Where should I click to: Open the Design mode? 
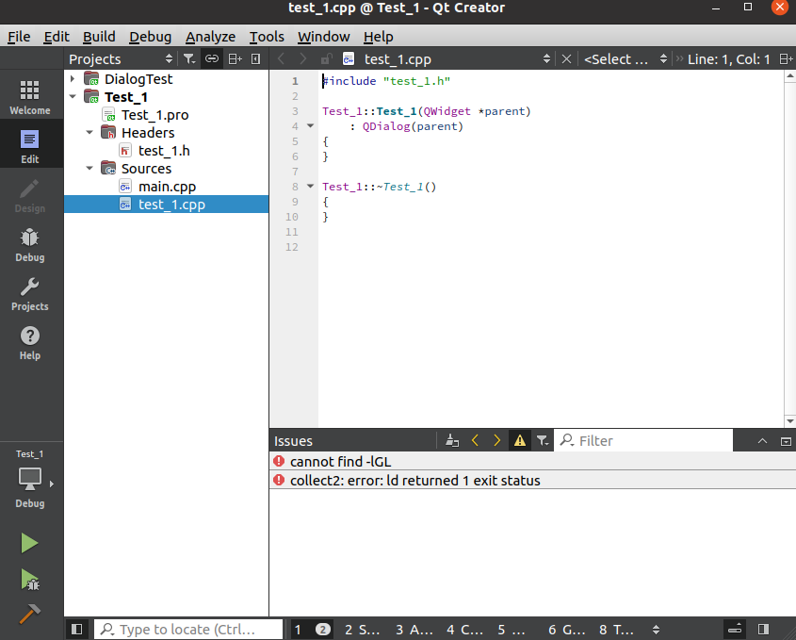pyautogui.click(x=29, y=199)
